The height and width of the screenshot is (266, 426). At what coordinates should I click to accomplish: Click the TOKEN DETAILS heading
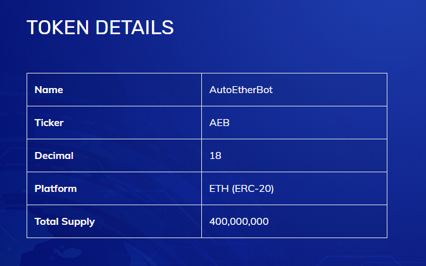[x=100, y=27]
